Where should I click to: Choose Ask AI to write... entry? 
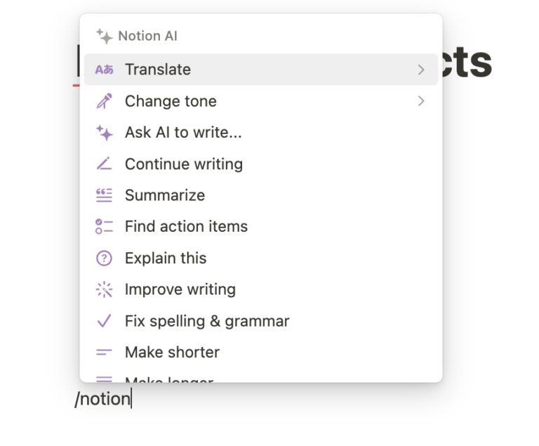coord(183,133)
